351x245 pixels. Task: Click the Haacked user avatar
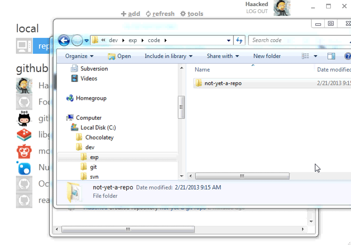(x=282, y=8)
